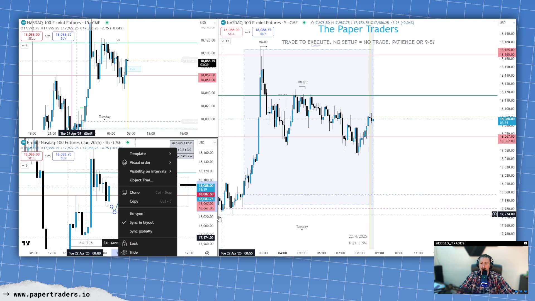Click the TradingView logo on the 1h chart

(x=26, y=243)
